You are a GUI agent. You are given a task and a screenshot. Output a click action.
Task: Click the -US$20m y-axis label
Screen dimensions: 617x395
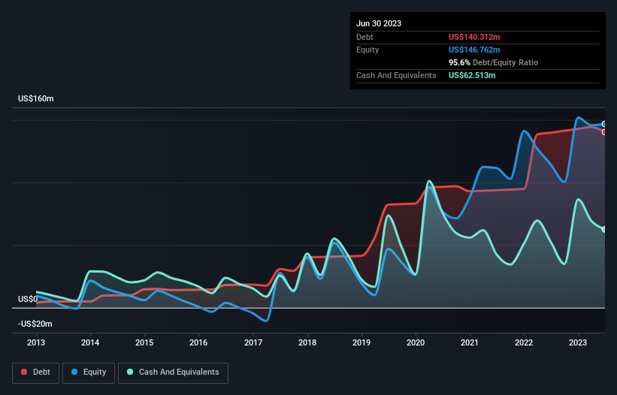pyautogui.click(x=37, y=324)
